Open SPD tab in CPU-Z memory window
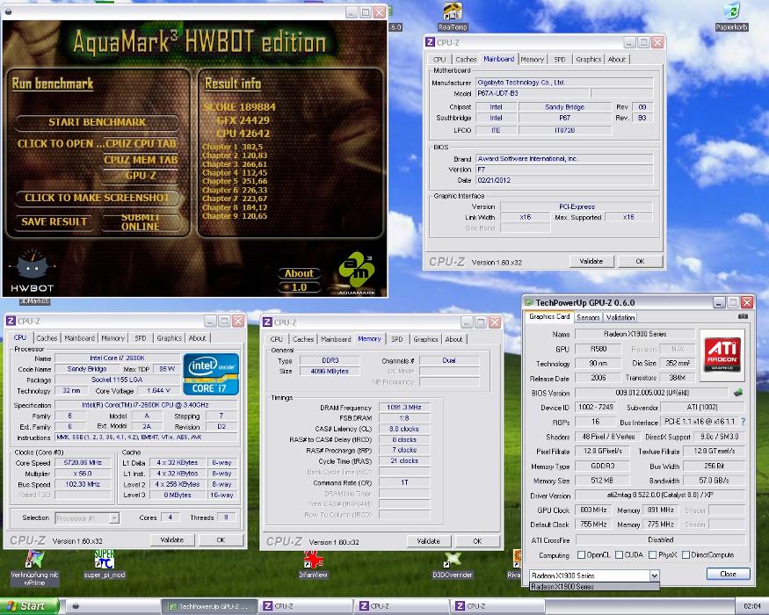Screen dimensions: 769x615 (x=396, y=339)
